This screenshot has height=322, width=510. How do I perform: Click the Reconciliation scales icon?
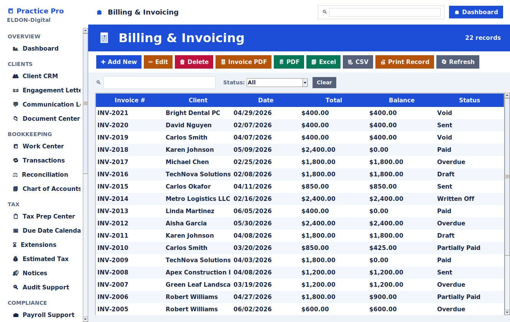(15, 175)
